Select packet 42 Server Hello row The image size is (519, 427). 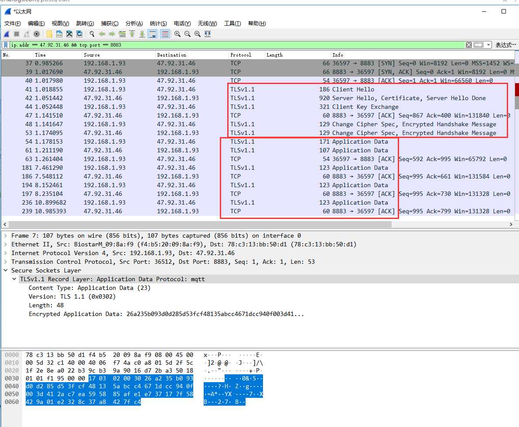[x=257, y=98]
